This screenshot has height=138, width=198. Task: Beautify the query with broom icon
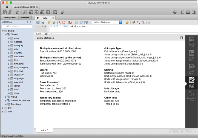click(x=134, y=22)
